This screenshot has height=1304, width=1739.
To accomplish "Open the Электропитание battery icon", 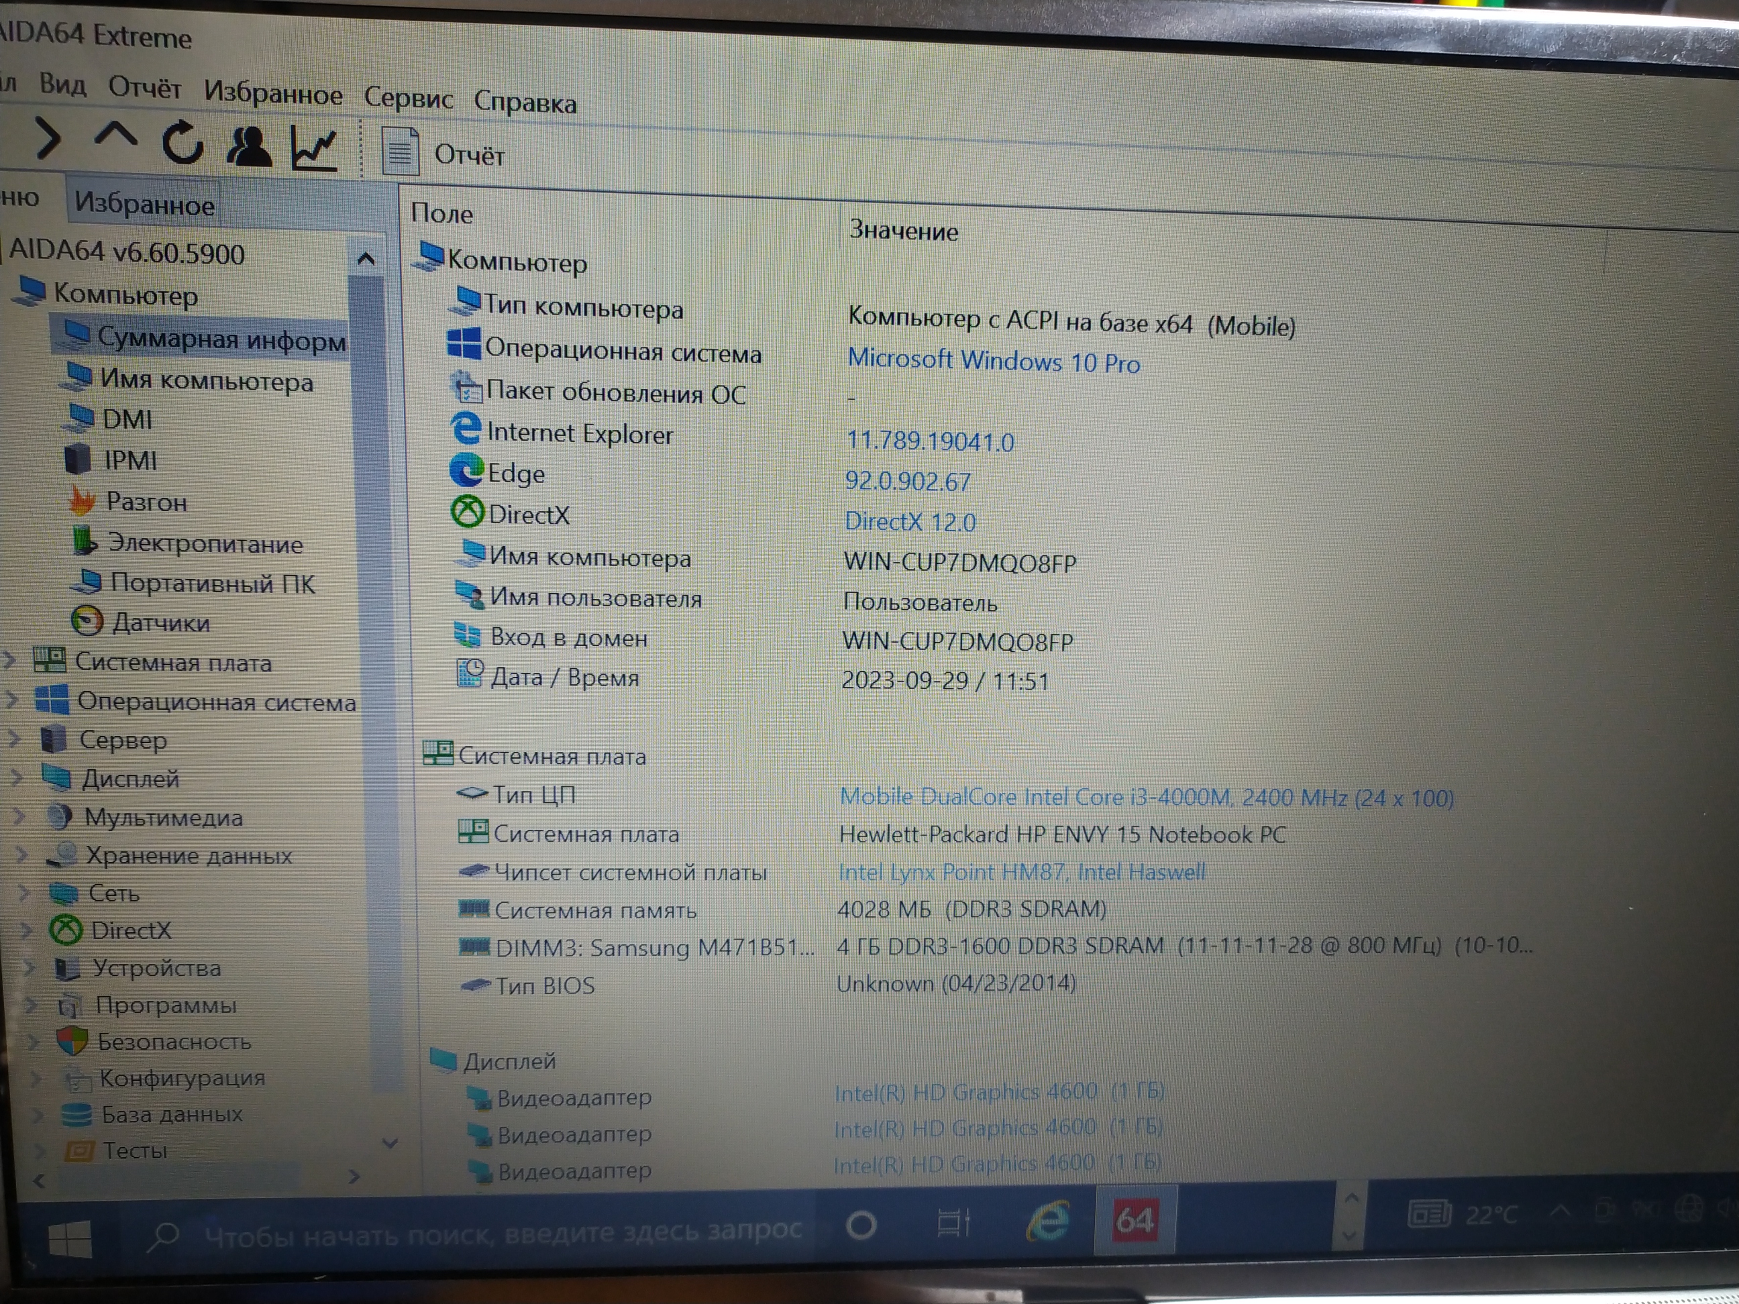I will tap(84, 541).
